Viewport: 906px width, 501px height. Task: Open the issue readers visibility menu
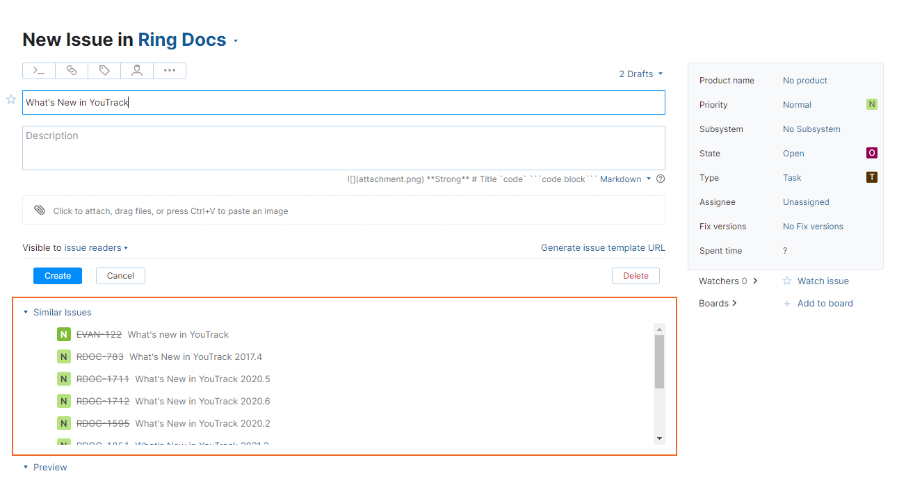tap(94, 247)
